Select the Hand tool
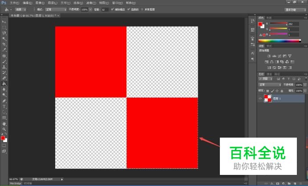The width and height of the screenshot is (308, 186). 4,124
